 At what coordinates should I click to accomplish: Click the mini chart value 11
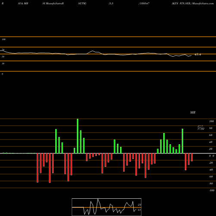[x=139, y=210]
